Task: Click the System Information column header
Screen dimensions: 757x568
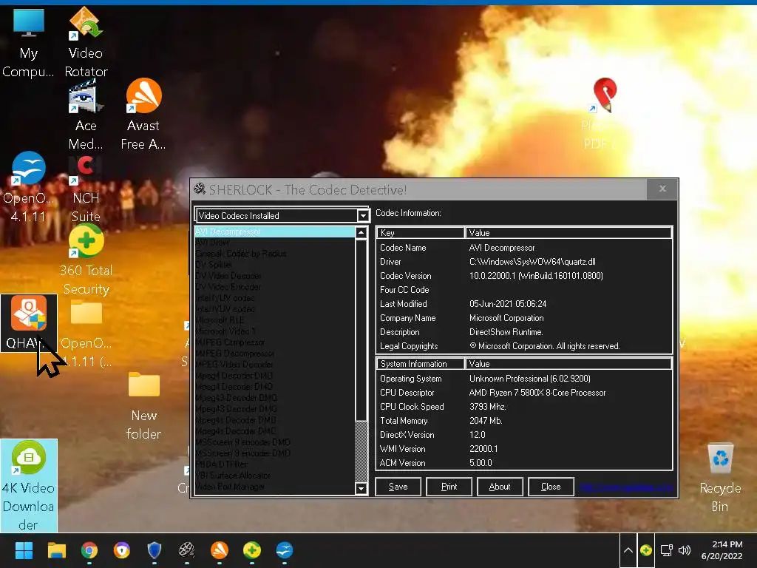Action: tap(420, 364)
